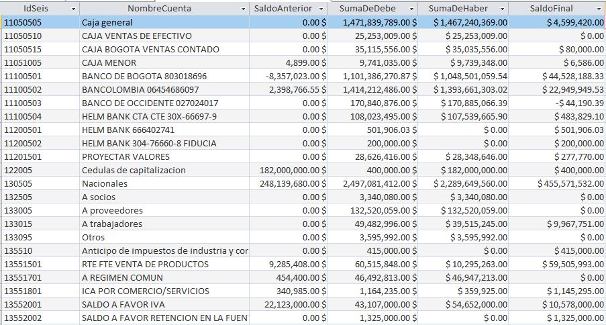Select the 'Nacionales' account cell
This screenshot has height=325, width=606.
pyautogui.click(x=164, y=184)
